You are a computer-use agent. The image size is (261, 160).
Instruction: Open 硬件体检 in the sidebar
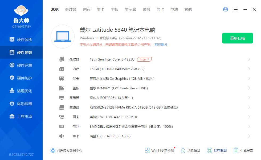coord(21,40)
